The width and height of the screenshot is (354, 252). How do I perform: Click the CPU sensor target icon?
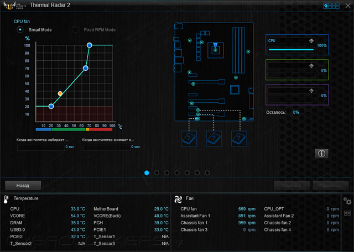click(x=311, y=40)
